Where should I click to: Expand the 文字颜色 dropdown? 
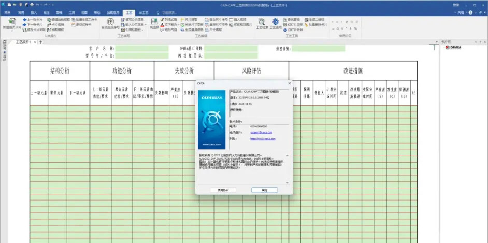[x=177, y=24]
